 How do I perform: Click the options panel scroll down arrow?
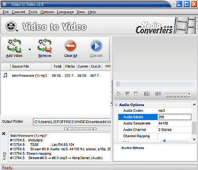click(x=194, y=139)
